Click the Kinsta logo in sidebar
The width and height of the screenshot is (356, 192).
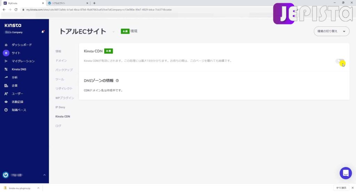tap(13, 25)
